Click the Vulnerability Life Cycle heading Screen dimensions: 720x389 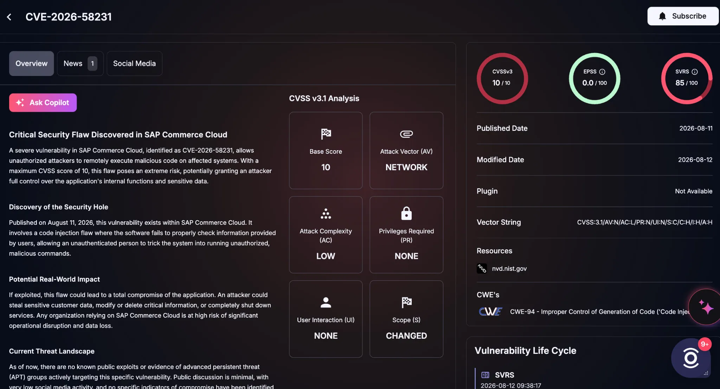point(525,351)
